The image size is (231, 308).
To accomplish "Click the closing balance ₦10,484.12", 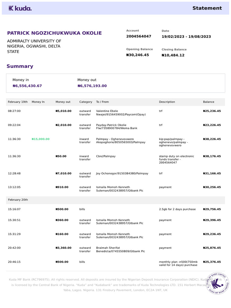I will [173, 55].
